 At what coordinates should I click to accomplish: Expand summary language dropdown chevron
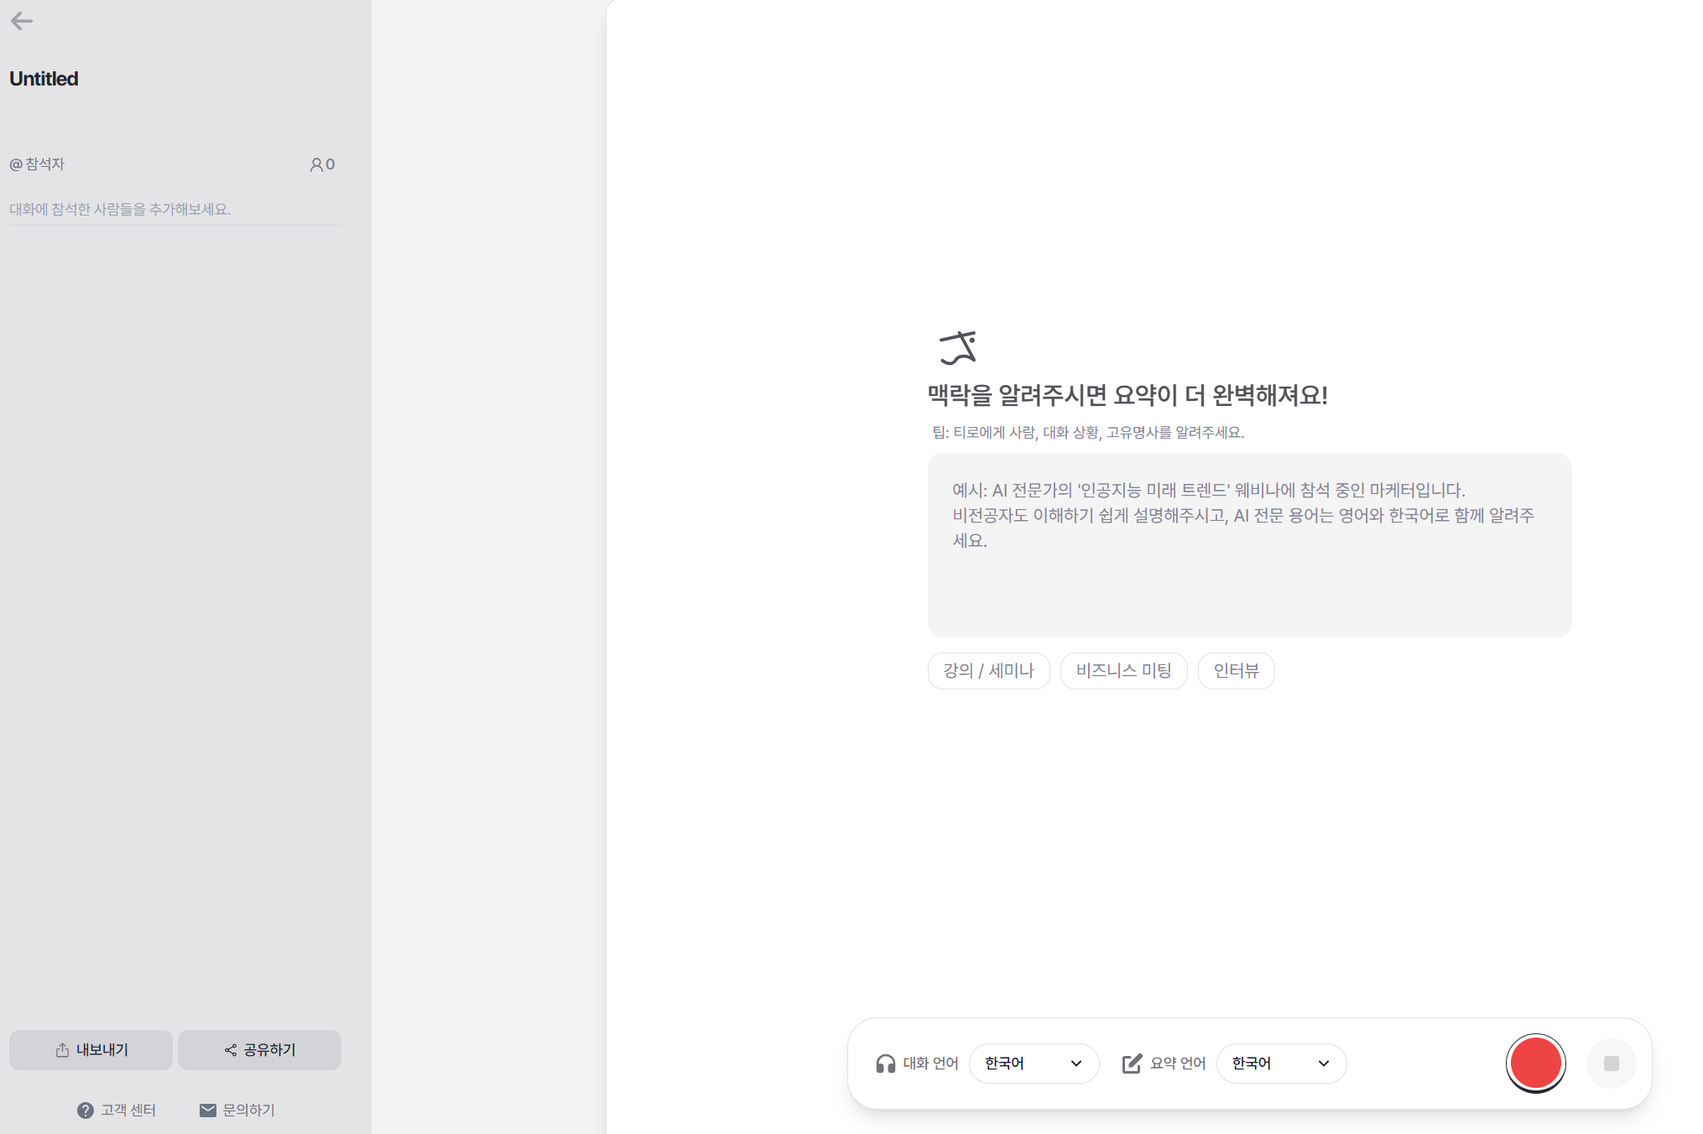point(1324,1064)
